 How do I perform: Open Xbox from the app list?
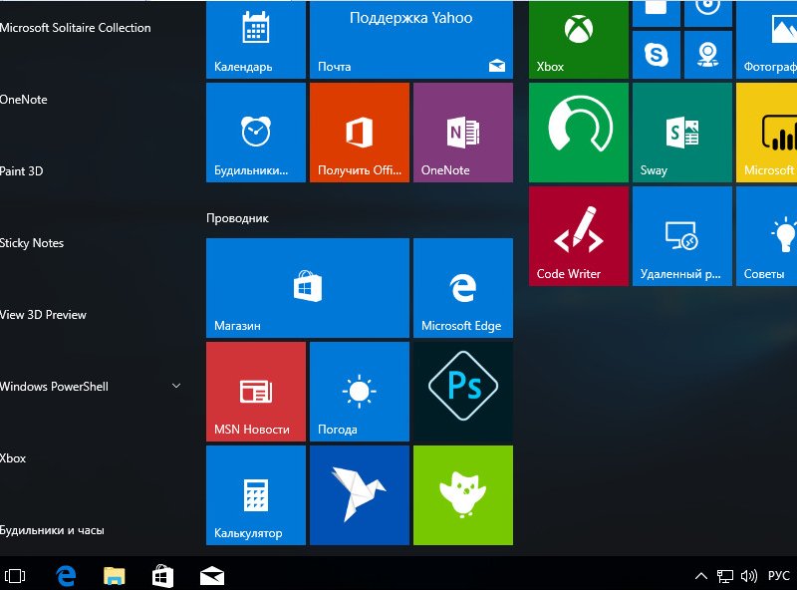[x=13, y=458]
